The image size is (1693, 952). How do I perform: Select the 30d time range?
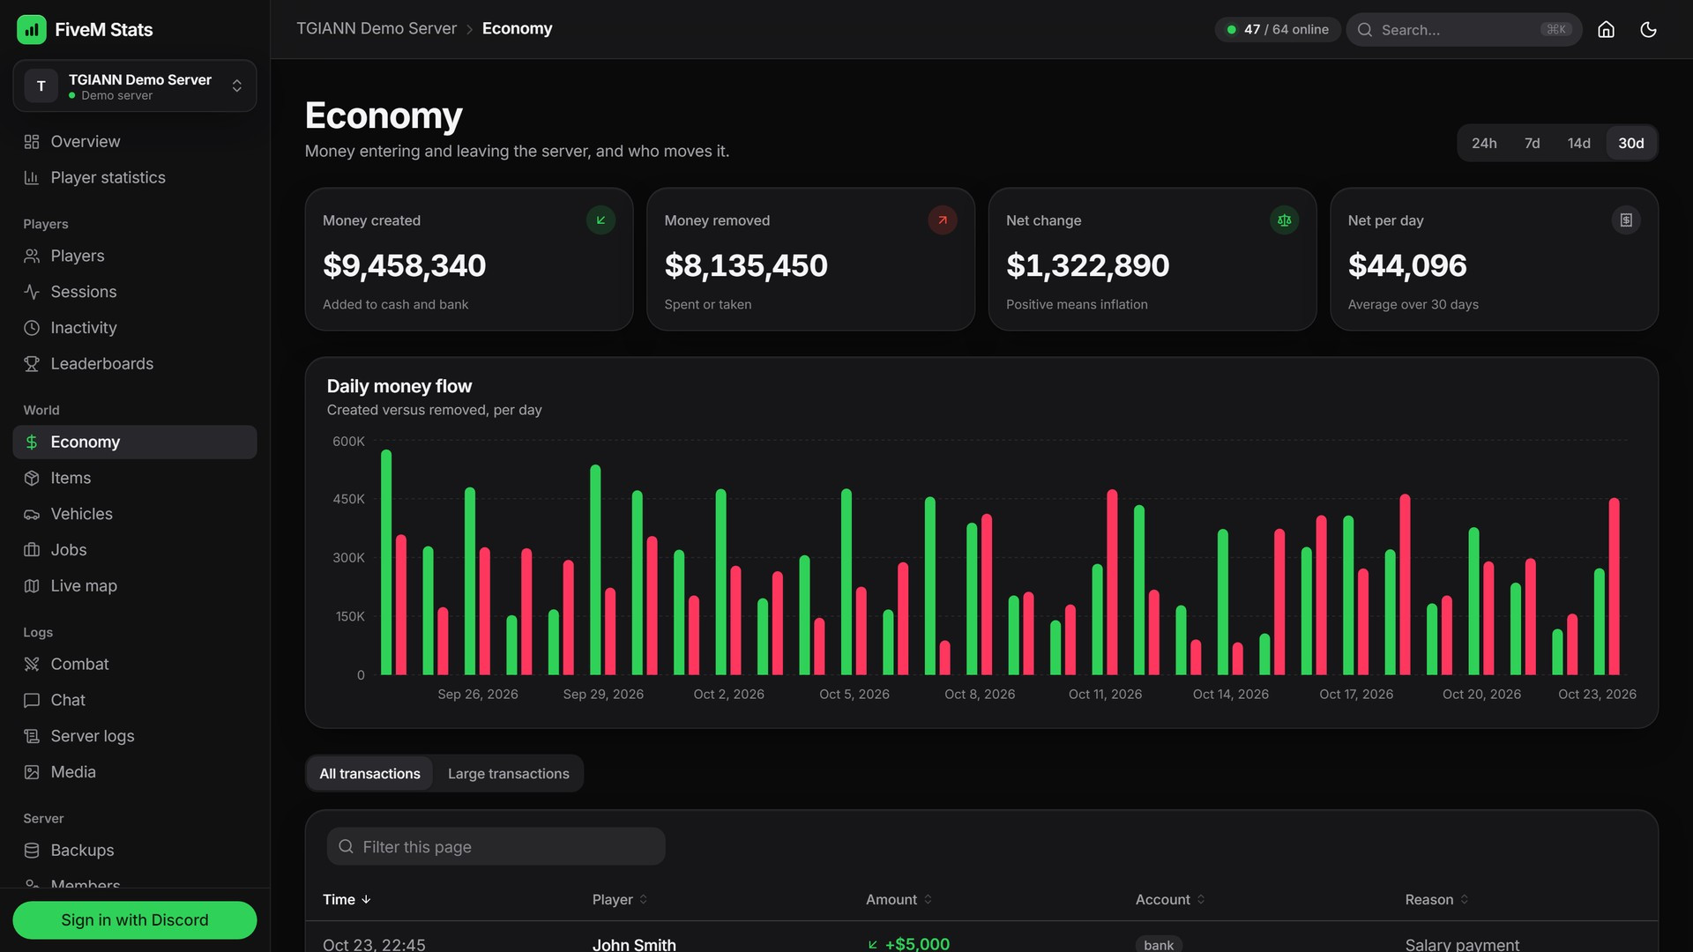[1630, 143]
